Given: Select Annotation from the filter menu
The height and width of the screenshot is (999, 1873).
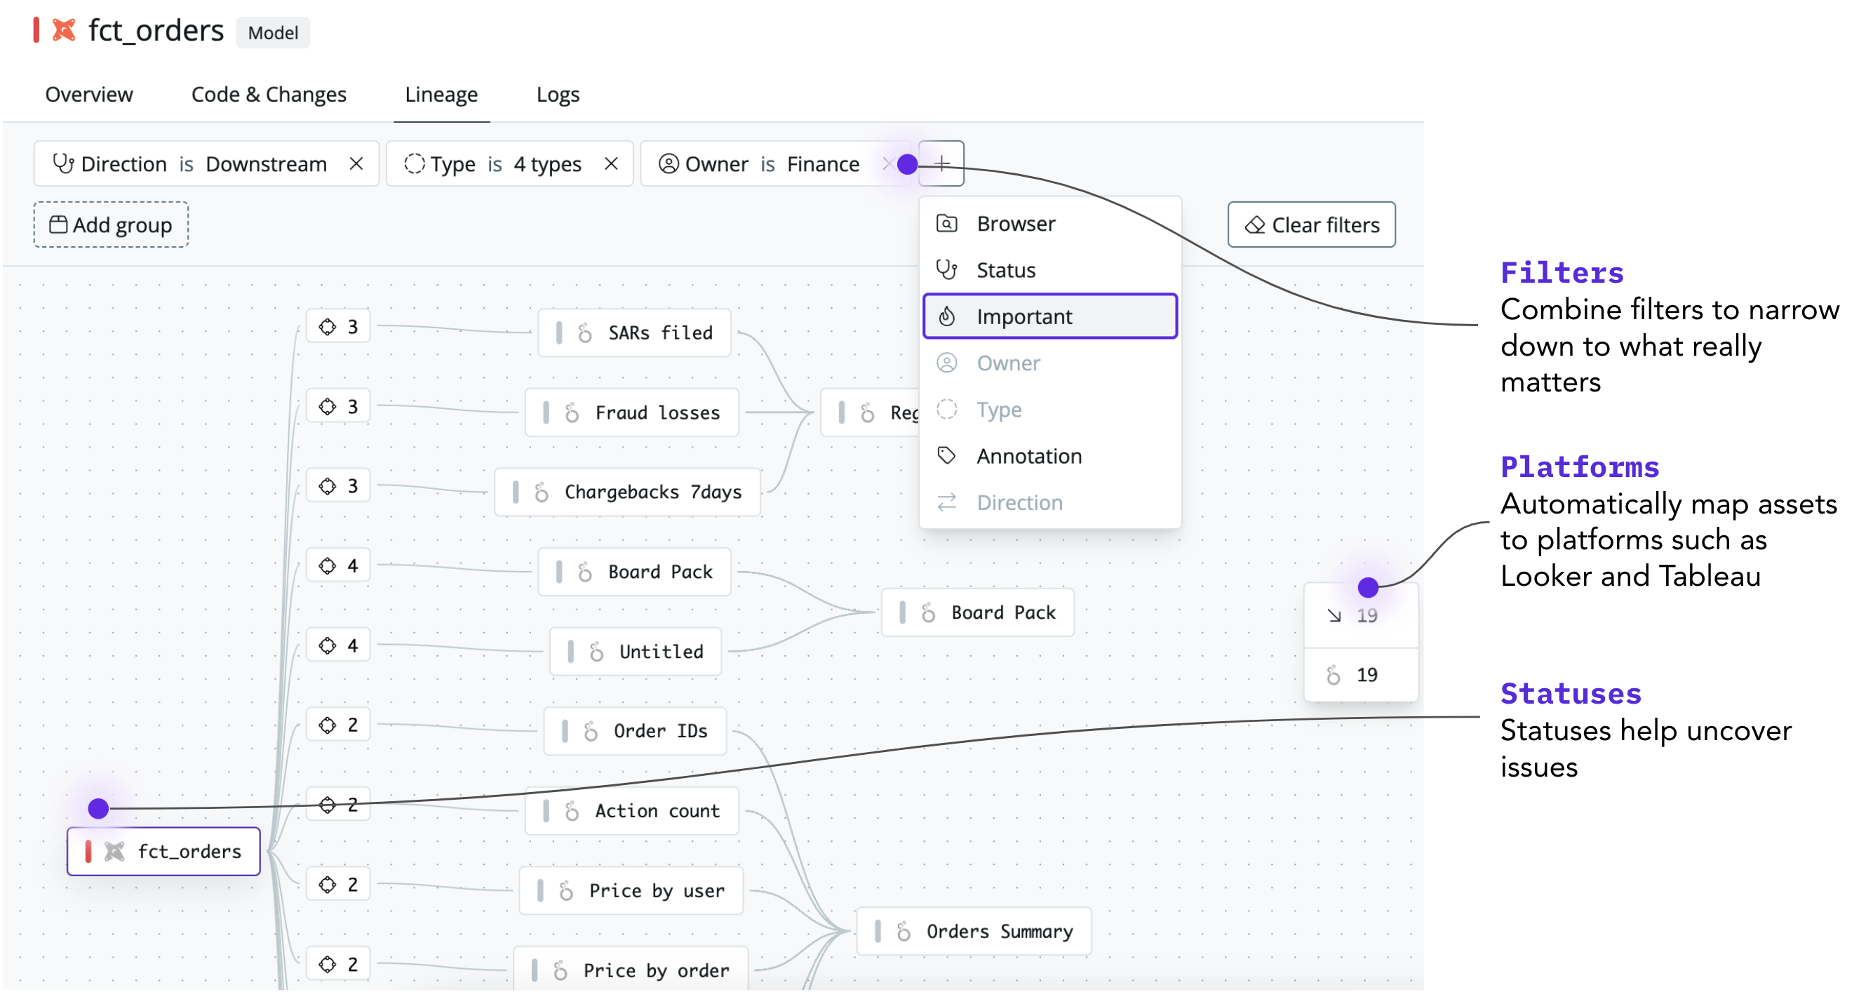Looking at the screenshot, I should (x=1028, y=456).
